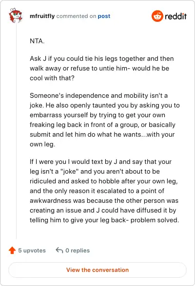This screenshot has height=286, width=195.
Task: Click the curved reply arrow icon
Action: 59,250
